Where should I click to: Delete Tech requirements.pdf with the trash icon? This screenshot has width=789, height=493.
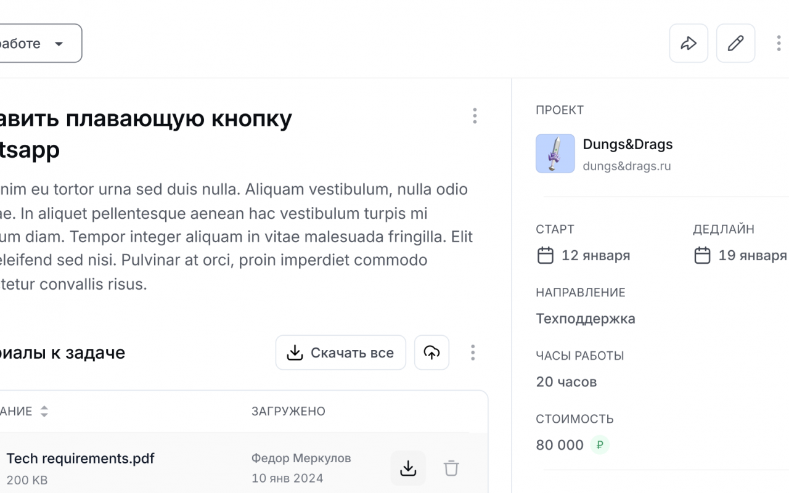tap(451, 468)
